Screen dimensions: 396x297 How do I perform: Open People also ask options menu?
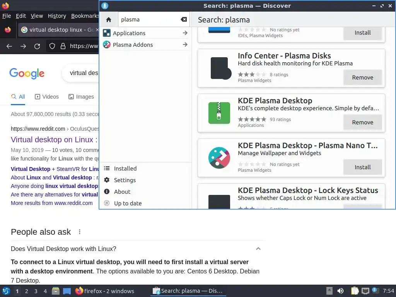[x=80, y=232]
